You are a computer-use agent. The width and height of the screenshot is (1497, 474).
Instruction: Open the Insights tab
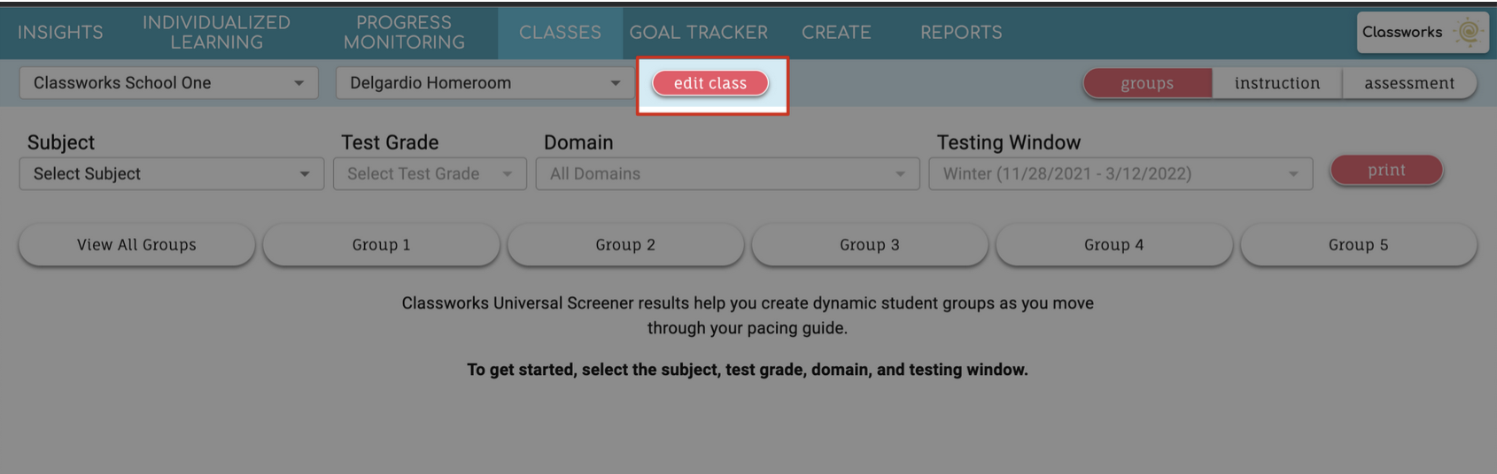pyautogui.click(x=60, y=33)
